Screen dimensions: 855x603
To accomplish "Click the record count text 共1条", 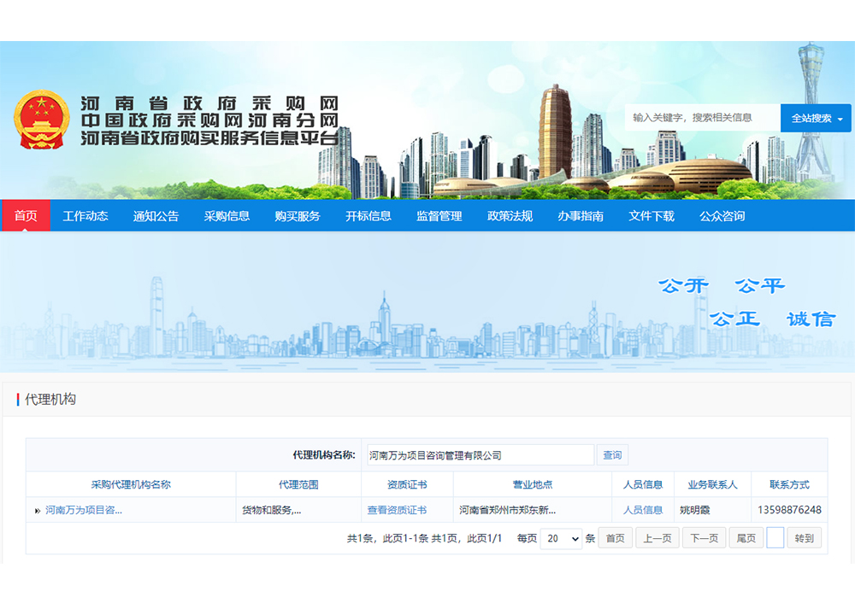I will [360, 538].
